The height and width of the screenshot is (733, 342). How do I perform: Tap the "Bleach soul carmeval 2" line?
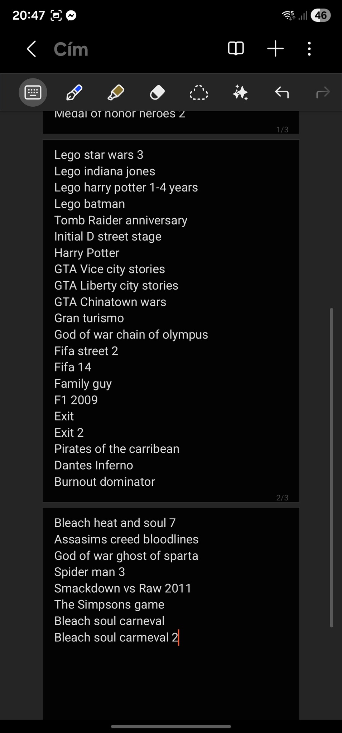[116, 637]
